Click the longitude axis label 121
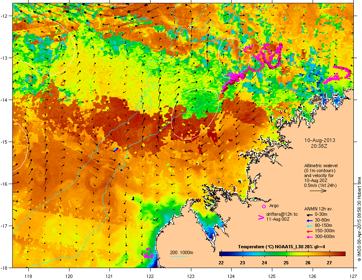The height and width of the screenshot is (280, 362). point(109,276)
